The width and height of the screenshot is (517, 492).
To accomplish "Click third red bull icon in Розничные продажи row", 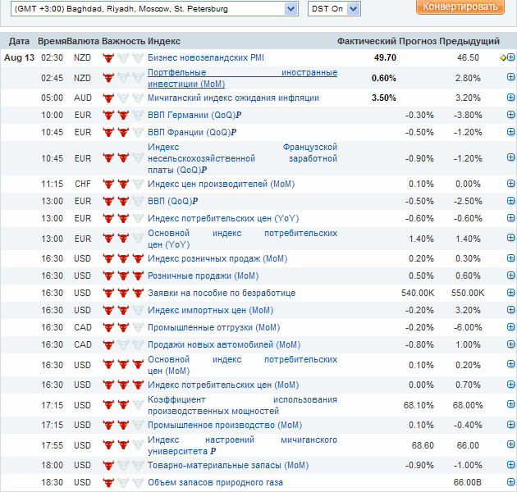I will tap(138, 276).
